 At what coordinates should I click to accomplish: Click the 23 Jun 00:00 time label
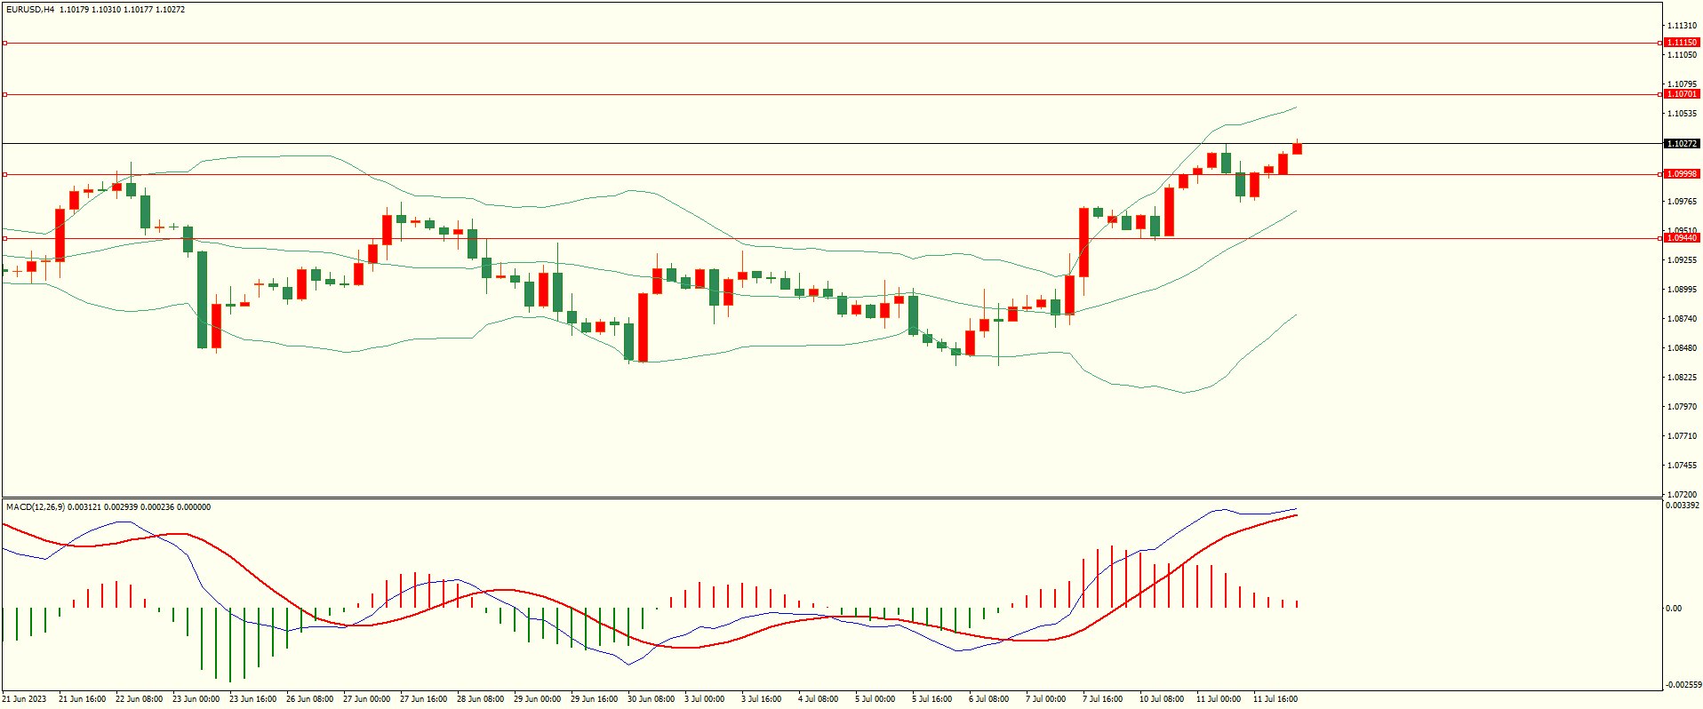[196, 699]
